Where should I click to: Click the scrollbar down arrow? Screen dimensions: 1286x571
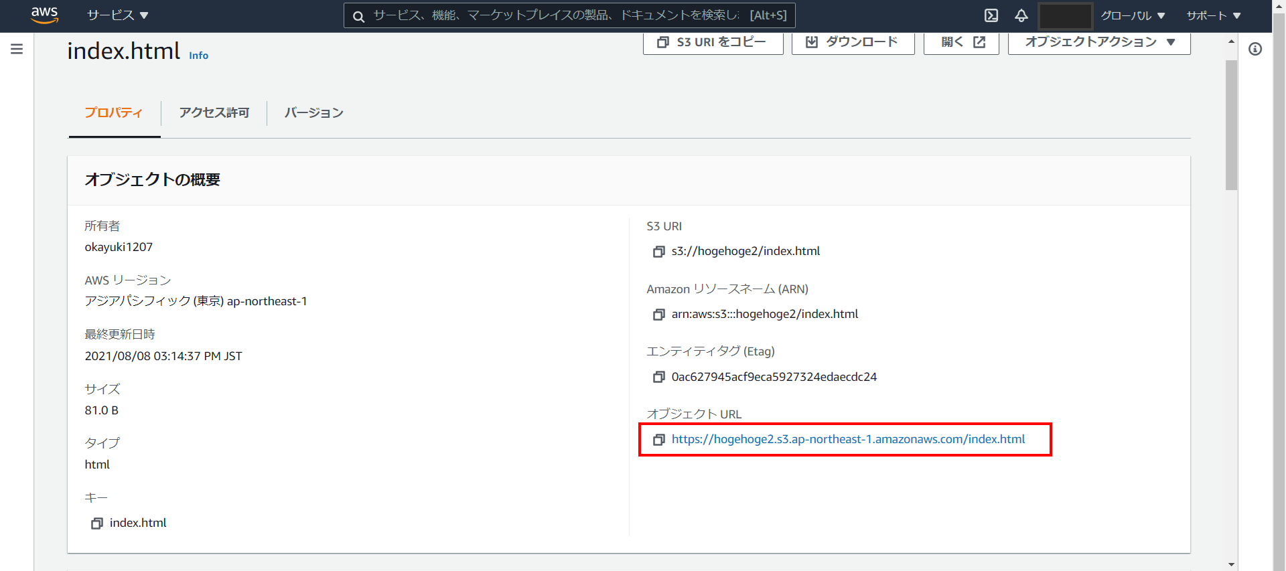1231,564
